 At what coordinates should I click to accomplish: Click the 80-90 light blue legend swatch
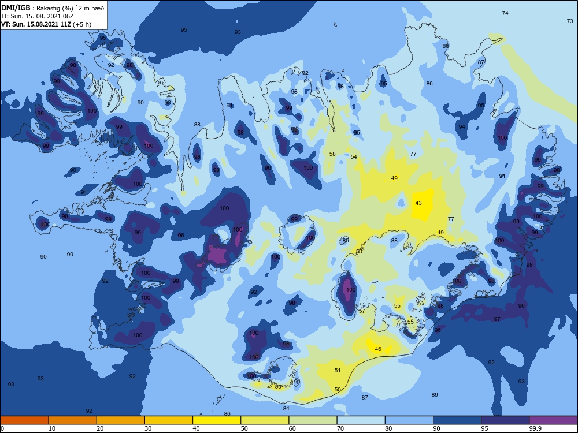click(x=409, y=420)
